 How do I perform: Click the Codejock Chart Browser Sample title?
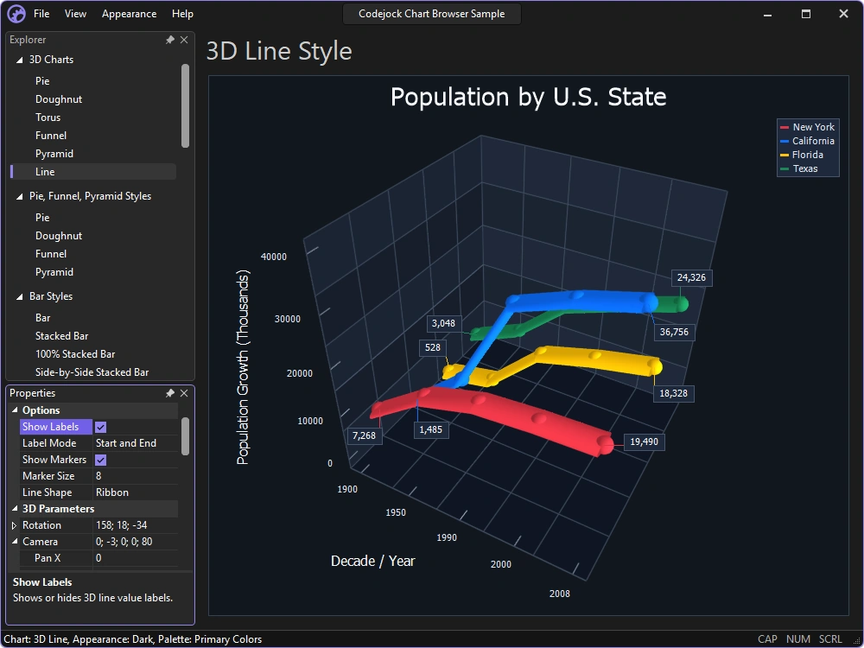pos(431,14)
